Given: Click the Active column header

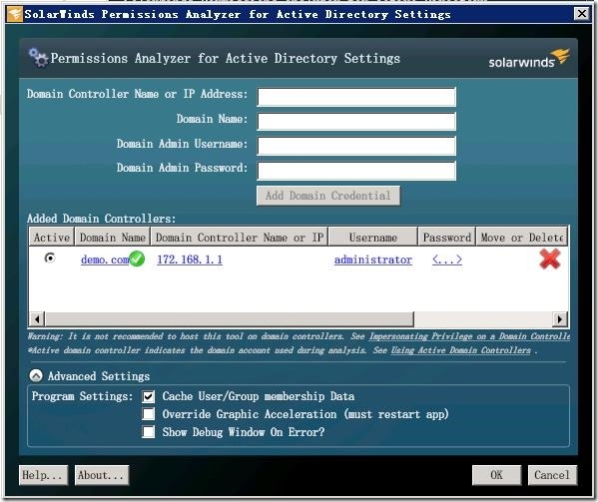Looking at the screenshot, I should pos(52,238).
